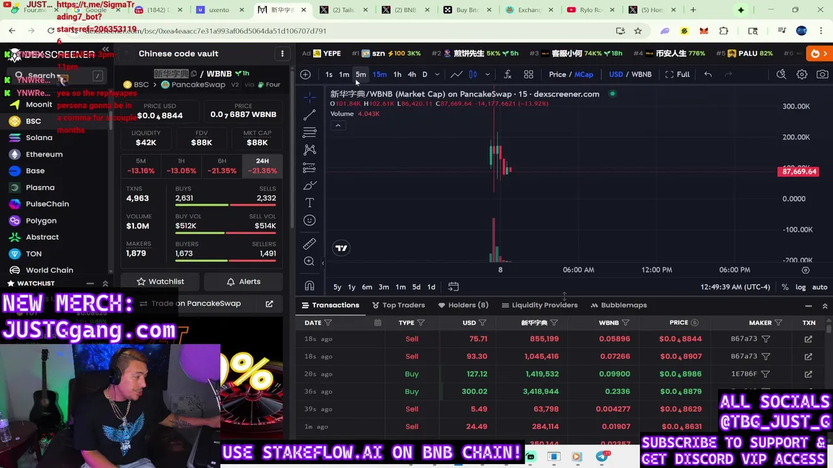Undo the last chart action
Viewport: 833px width, 468px height.
708,74
